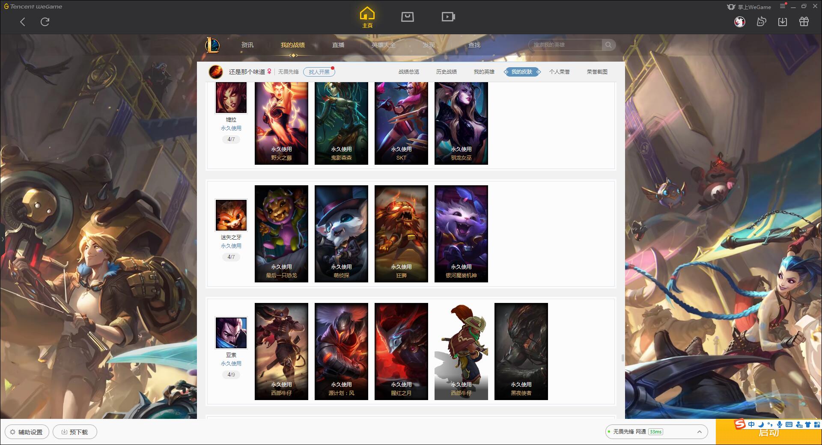The height and width of the screenshot is (445, 822).
Task: Click the search magnifier button
Action: click(608, 45)
